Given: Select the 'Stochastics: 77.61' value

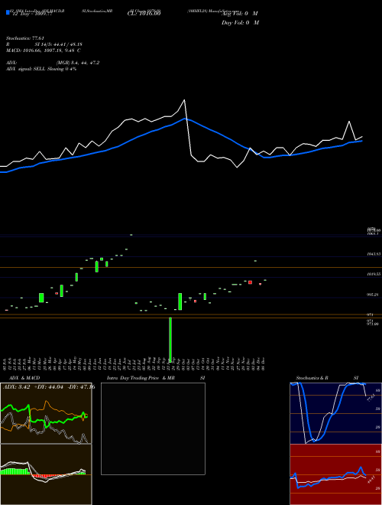Looking at the screenshot, I should coord(25,38).
